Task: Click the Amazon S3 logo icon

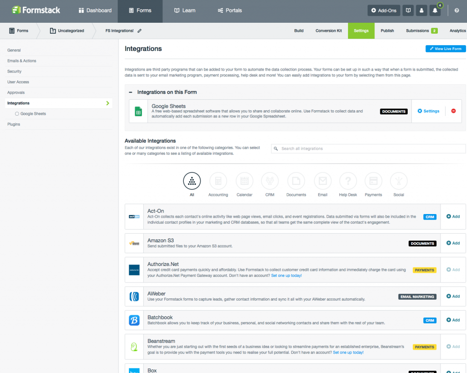Action: 134,243
